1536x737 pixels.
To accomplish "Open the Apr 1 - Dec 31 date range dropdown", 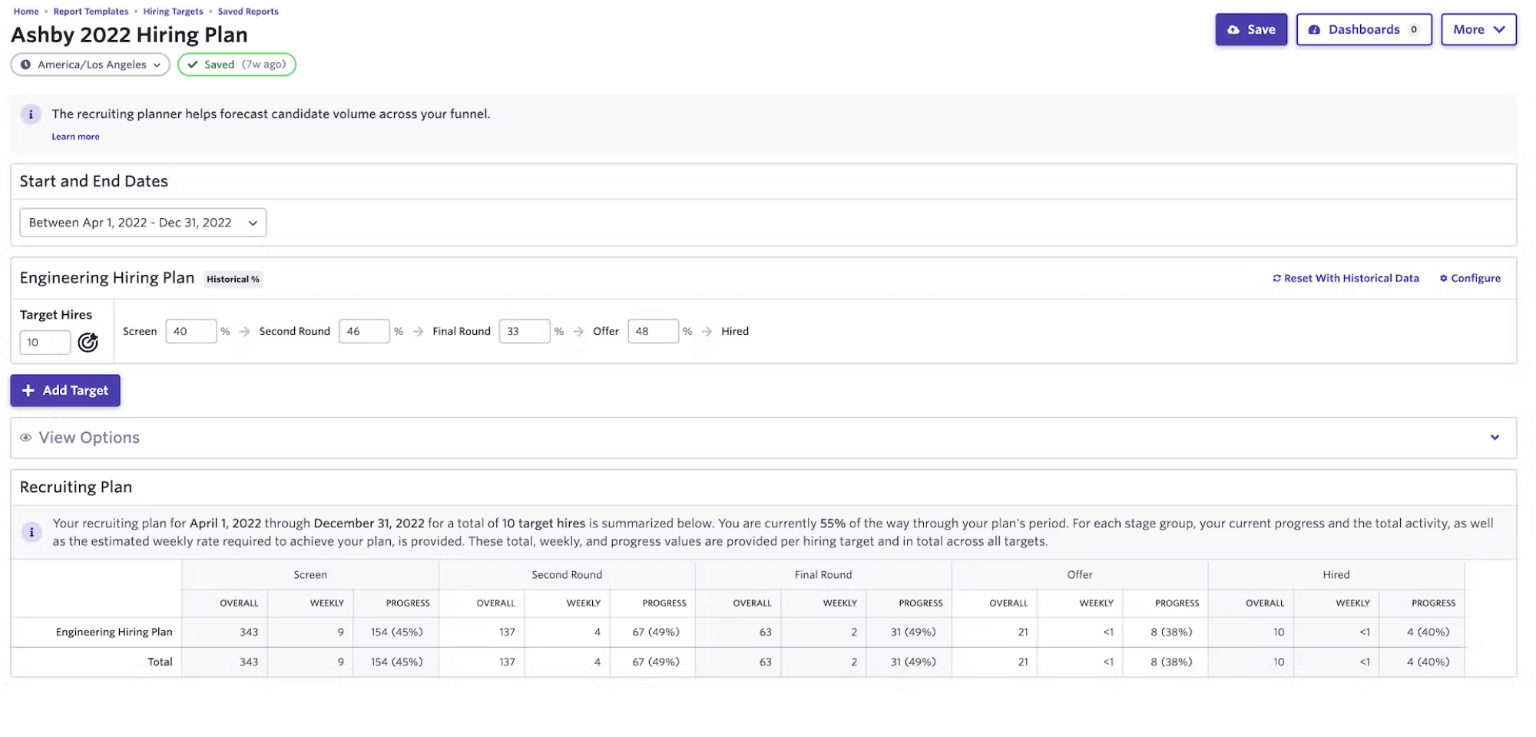I will pos(142,223).
